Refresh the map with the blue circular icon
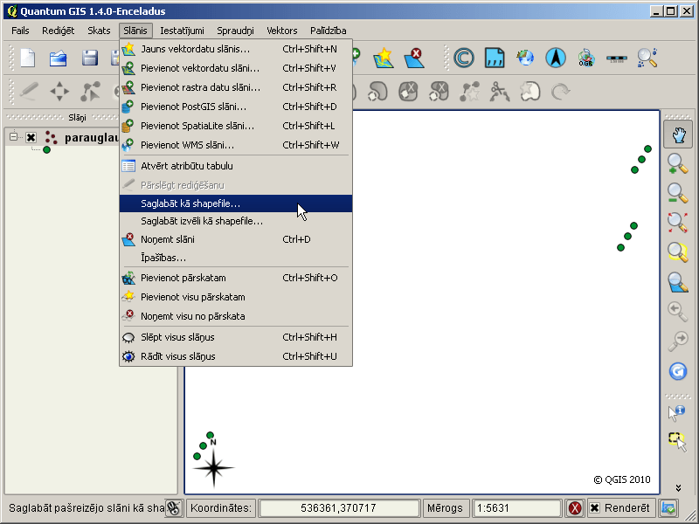The image size is (699, 524). click(x=678, y=370)
